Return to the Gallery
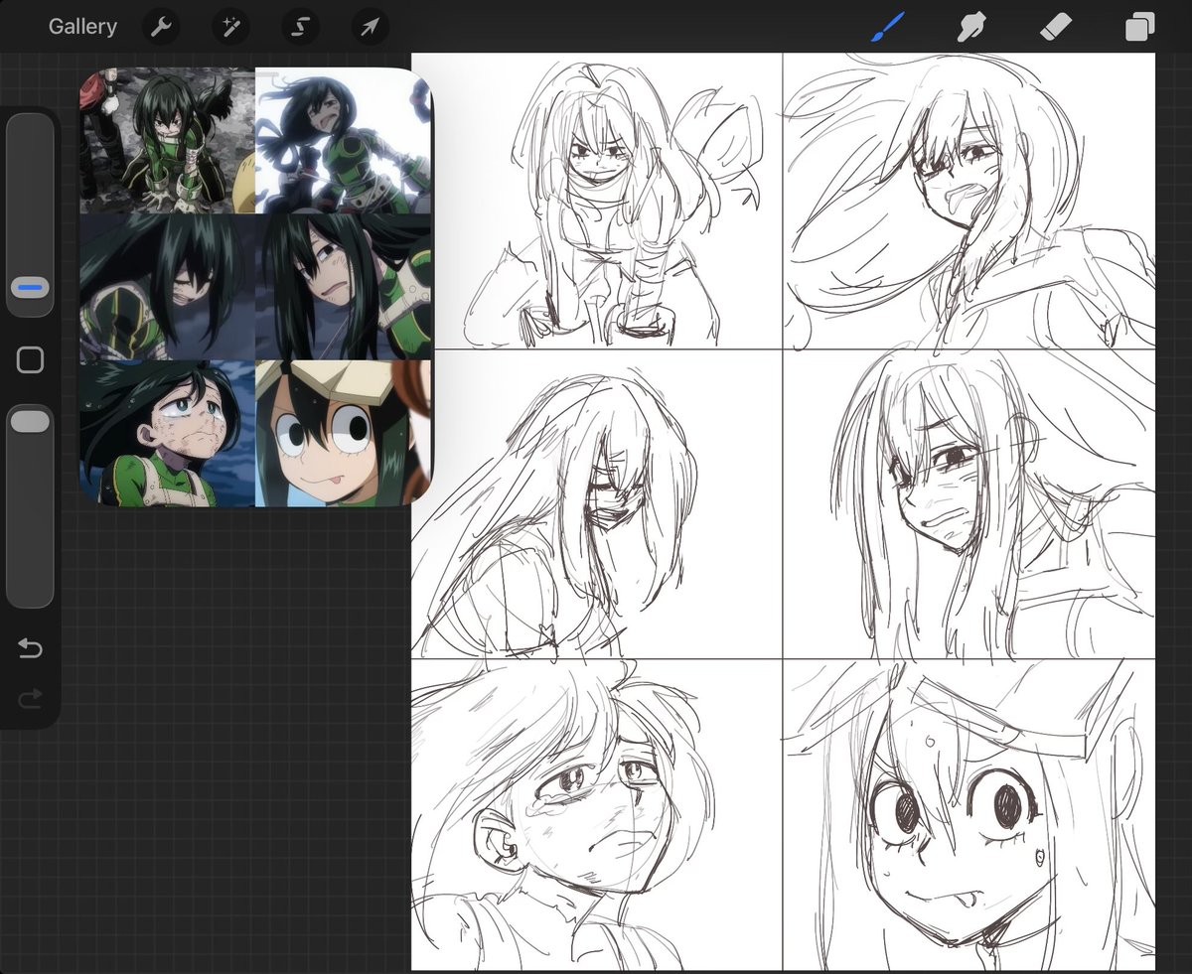This screenshot has height=974, width=1192. (x=82, y=27)
